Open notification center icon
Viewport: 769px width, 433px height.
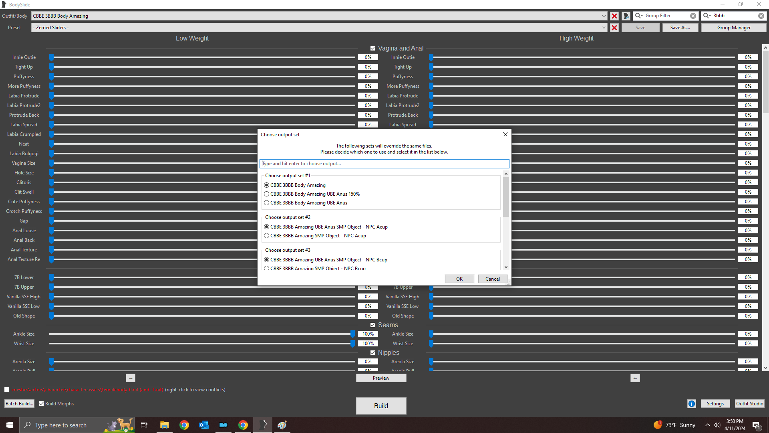pyautogui.click(x=756, y=425)
